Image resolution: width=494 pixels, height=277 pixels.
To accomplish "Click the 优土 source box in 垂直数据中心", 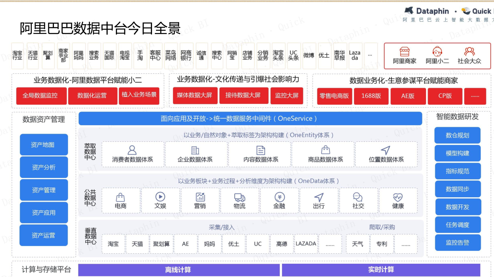I will (x=234, y=244).
